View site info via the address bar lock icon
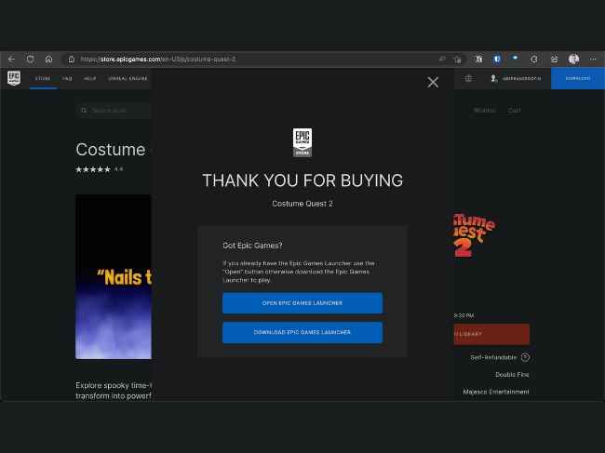 (72, 59)
